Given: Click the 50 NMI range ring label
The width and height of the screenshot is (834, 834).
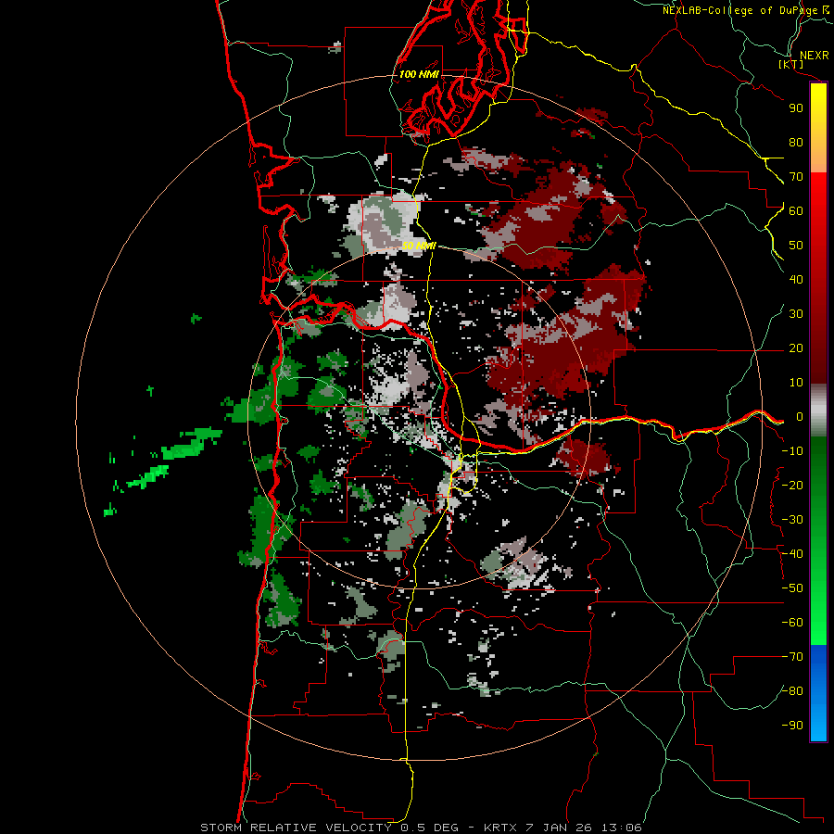Looking at the screenshot, I should 419,246.
